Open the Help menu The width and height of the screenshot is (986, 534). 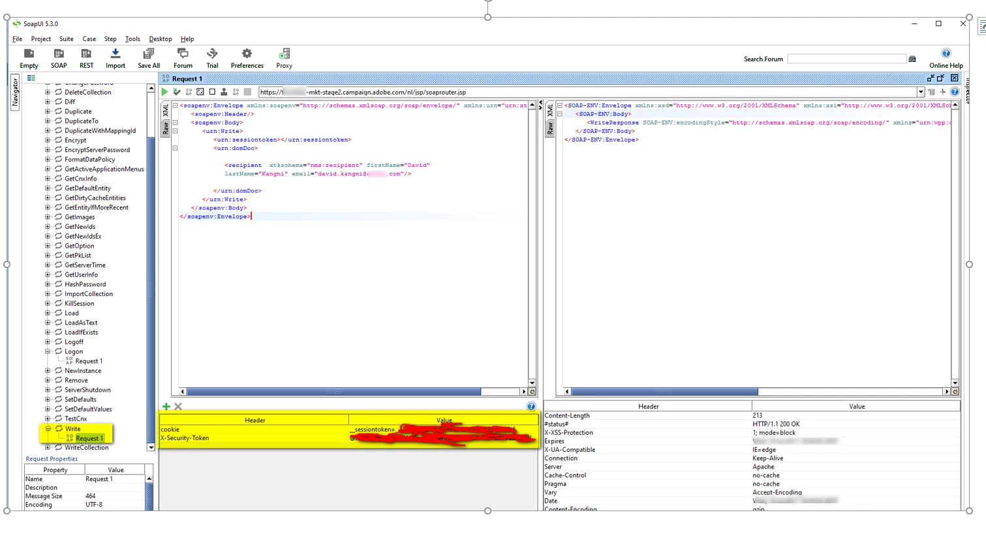(187, 39)
